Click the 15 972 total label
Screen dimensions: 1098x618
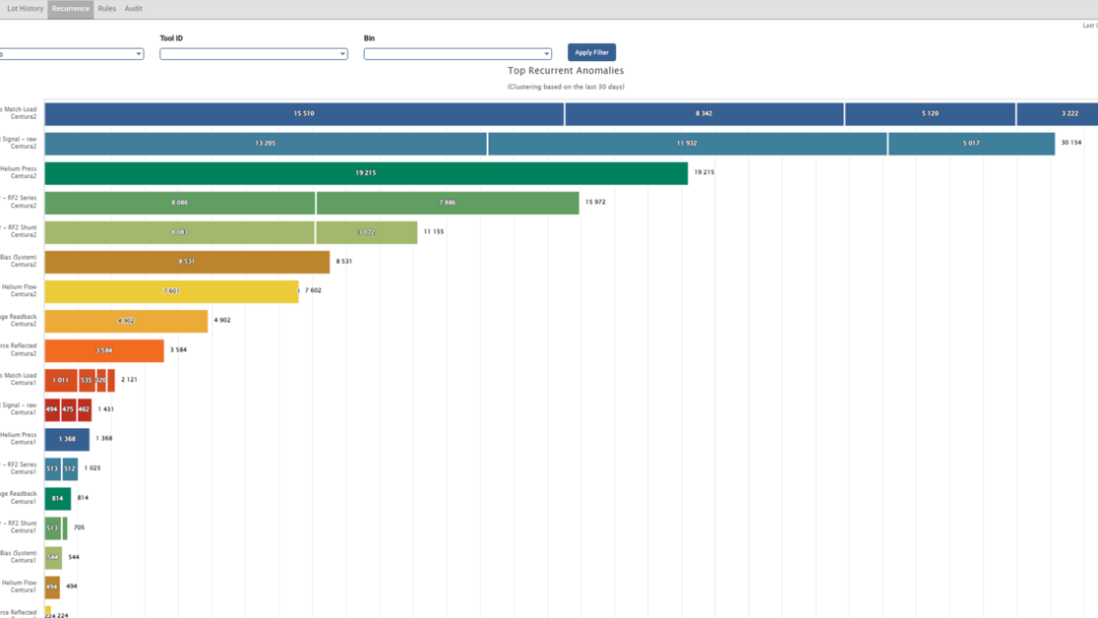[595, 203]
